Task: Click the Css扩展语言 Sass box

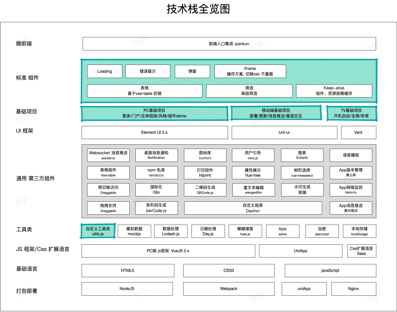Action: [362, 251]
